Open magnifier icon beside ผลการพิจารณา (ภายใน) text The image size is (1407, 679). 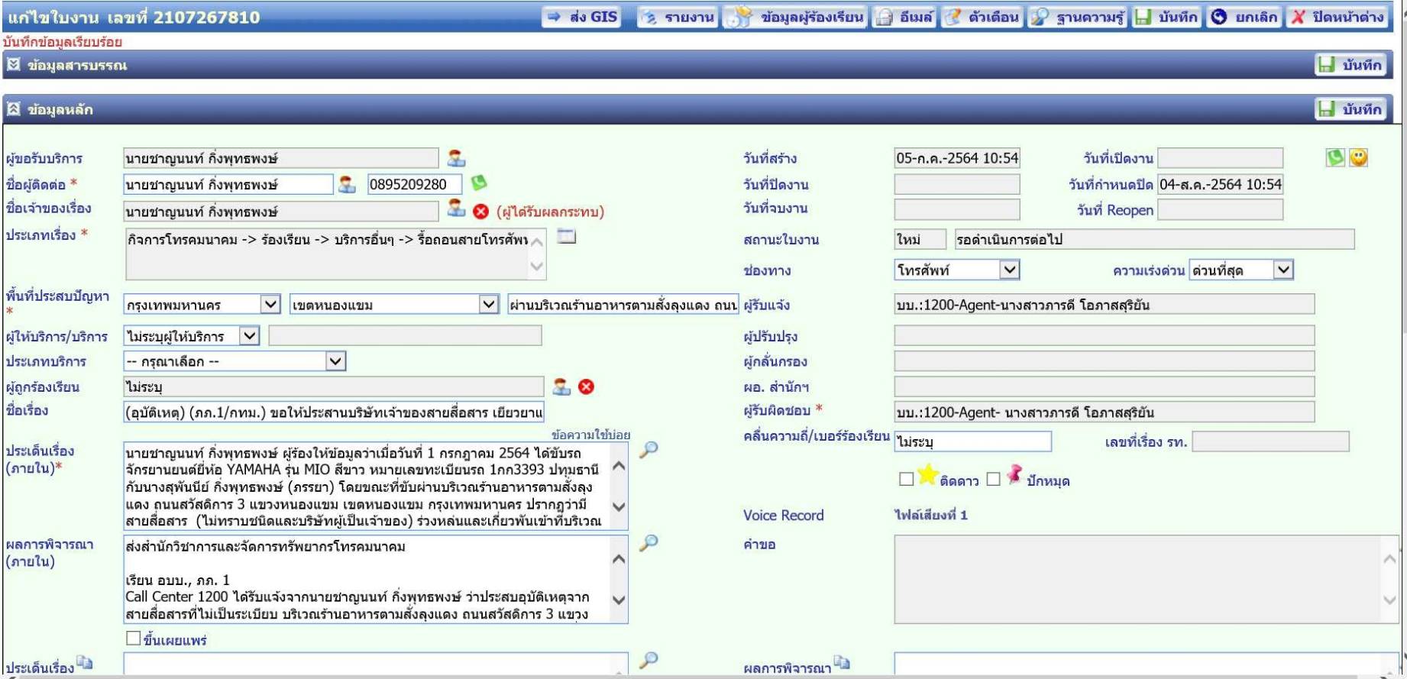point(649,543)
